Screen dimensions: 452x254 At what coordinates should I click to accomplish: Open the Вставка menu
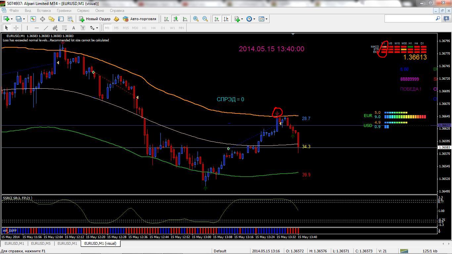click(44, 11)
